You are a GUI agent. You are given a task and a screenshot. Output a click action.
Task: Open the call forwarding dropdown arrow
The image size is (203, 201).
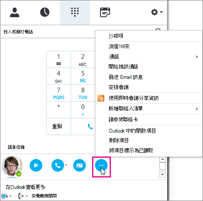tap(26, 196)
